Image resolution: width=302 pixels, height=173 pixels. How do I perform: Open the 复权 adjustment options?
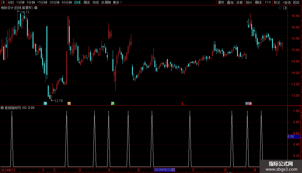221,2
